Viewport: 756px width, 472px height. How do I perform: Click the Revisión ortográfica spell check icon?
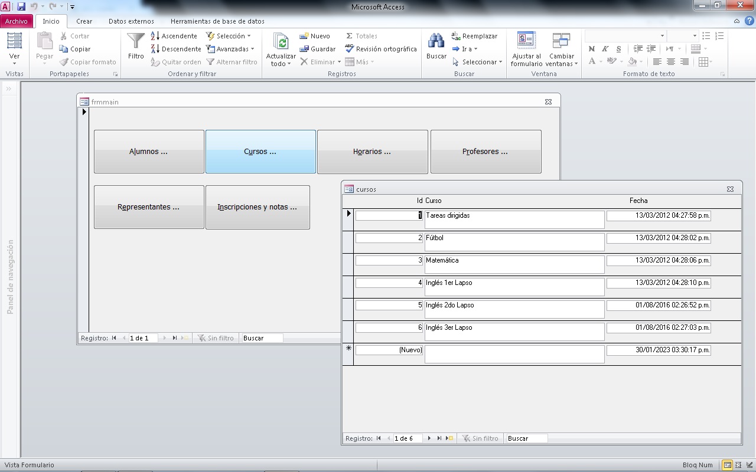pyautogui.click(x=350, y=49)
